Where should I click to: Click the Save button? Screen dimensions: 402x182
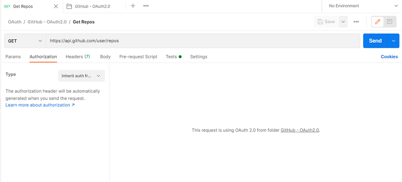(x=326, y=22)
